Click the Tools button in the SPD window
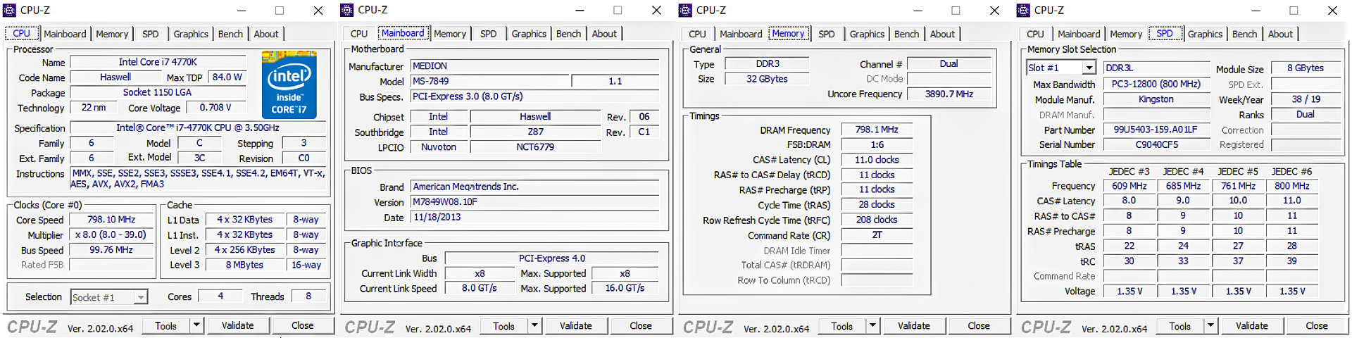Screen dimensions: 1352x338 click(x=1180, y=326)
